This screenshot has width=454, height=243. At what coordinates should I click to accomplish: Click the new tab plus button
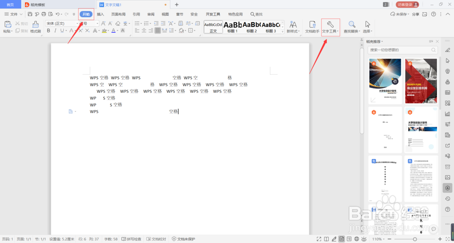click(x=177, y=5)
